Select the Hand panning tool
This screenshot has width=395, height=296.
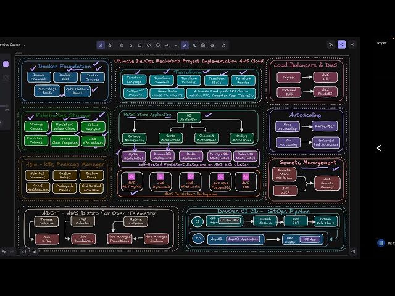[x=122, y=45]
